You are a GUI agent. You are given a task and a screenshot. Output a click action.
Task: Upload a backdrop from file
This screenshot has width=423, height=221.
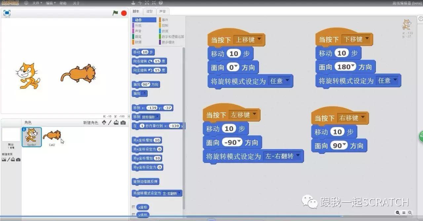[13, 159]
